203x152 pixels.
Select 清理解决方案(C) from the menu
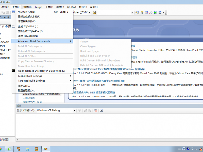[27, 21]
